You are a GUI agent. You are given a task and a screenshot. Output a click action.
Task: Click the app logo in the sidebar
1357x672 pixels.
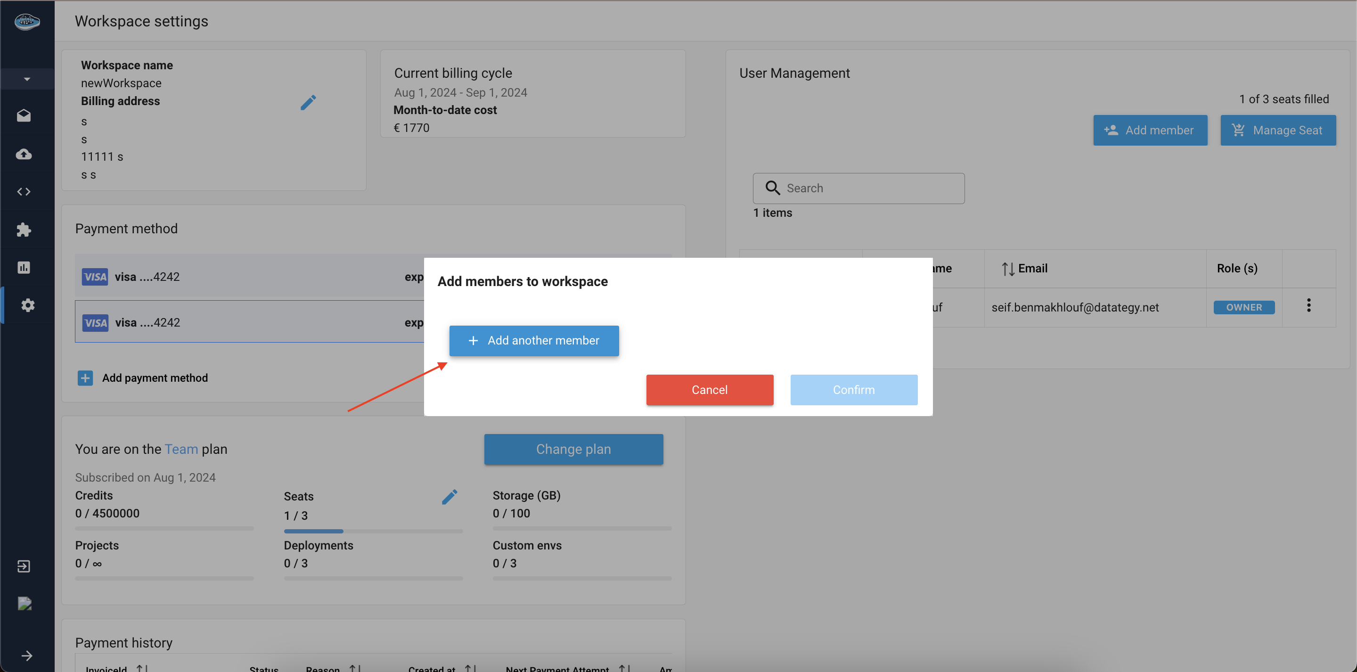coord(27,22)
